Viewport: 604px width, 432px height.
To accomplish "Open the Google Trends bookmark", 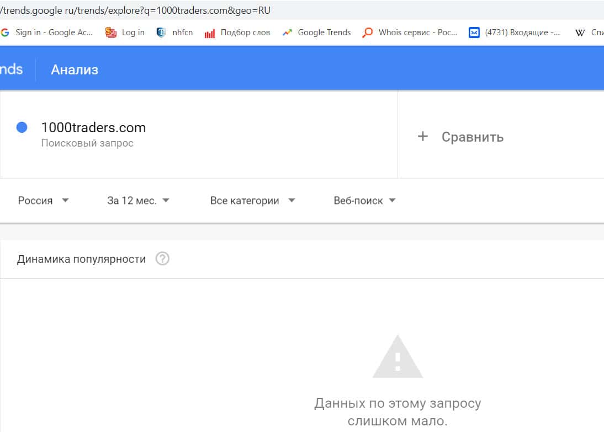I will tap(317, 33).
